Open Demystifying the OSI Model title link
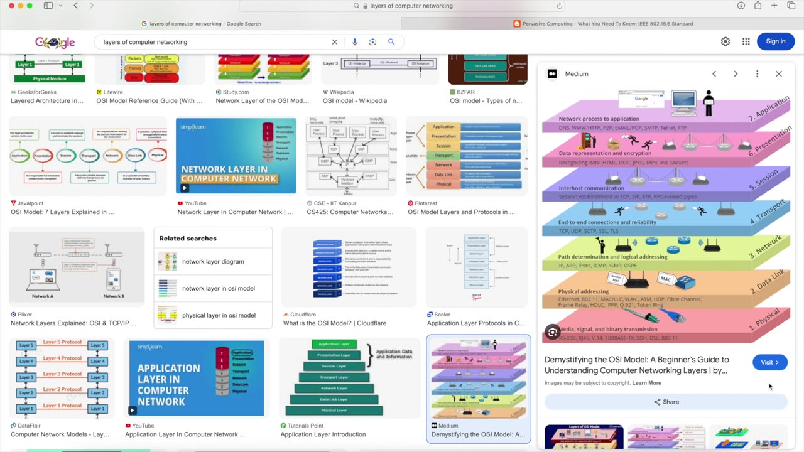Viewport: 804px width, 452px height. pos(637,365)
